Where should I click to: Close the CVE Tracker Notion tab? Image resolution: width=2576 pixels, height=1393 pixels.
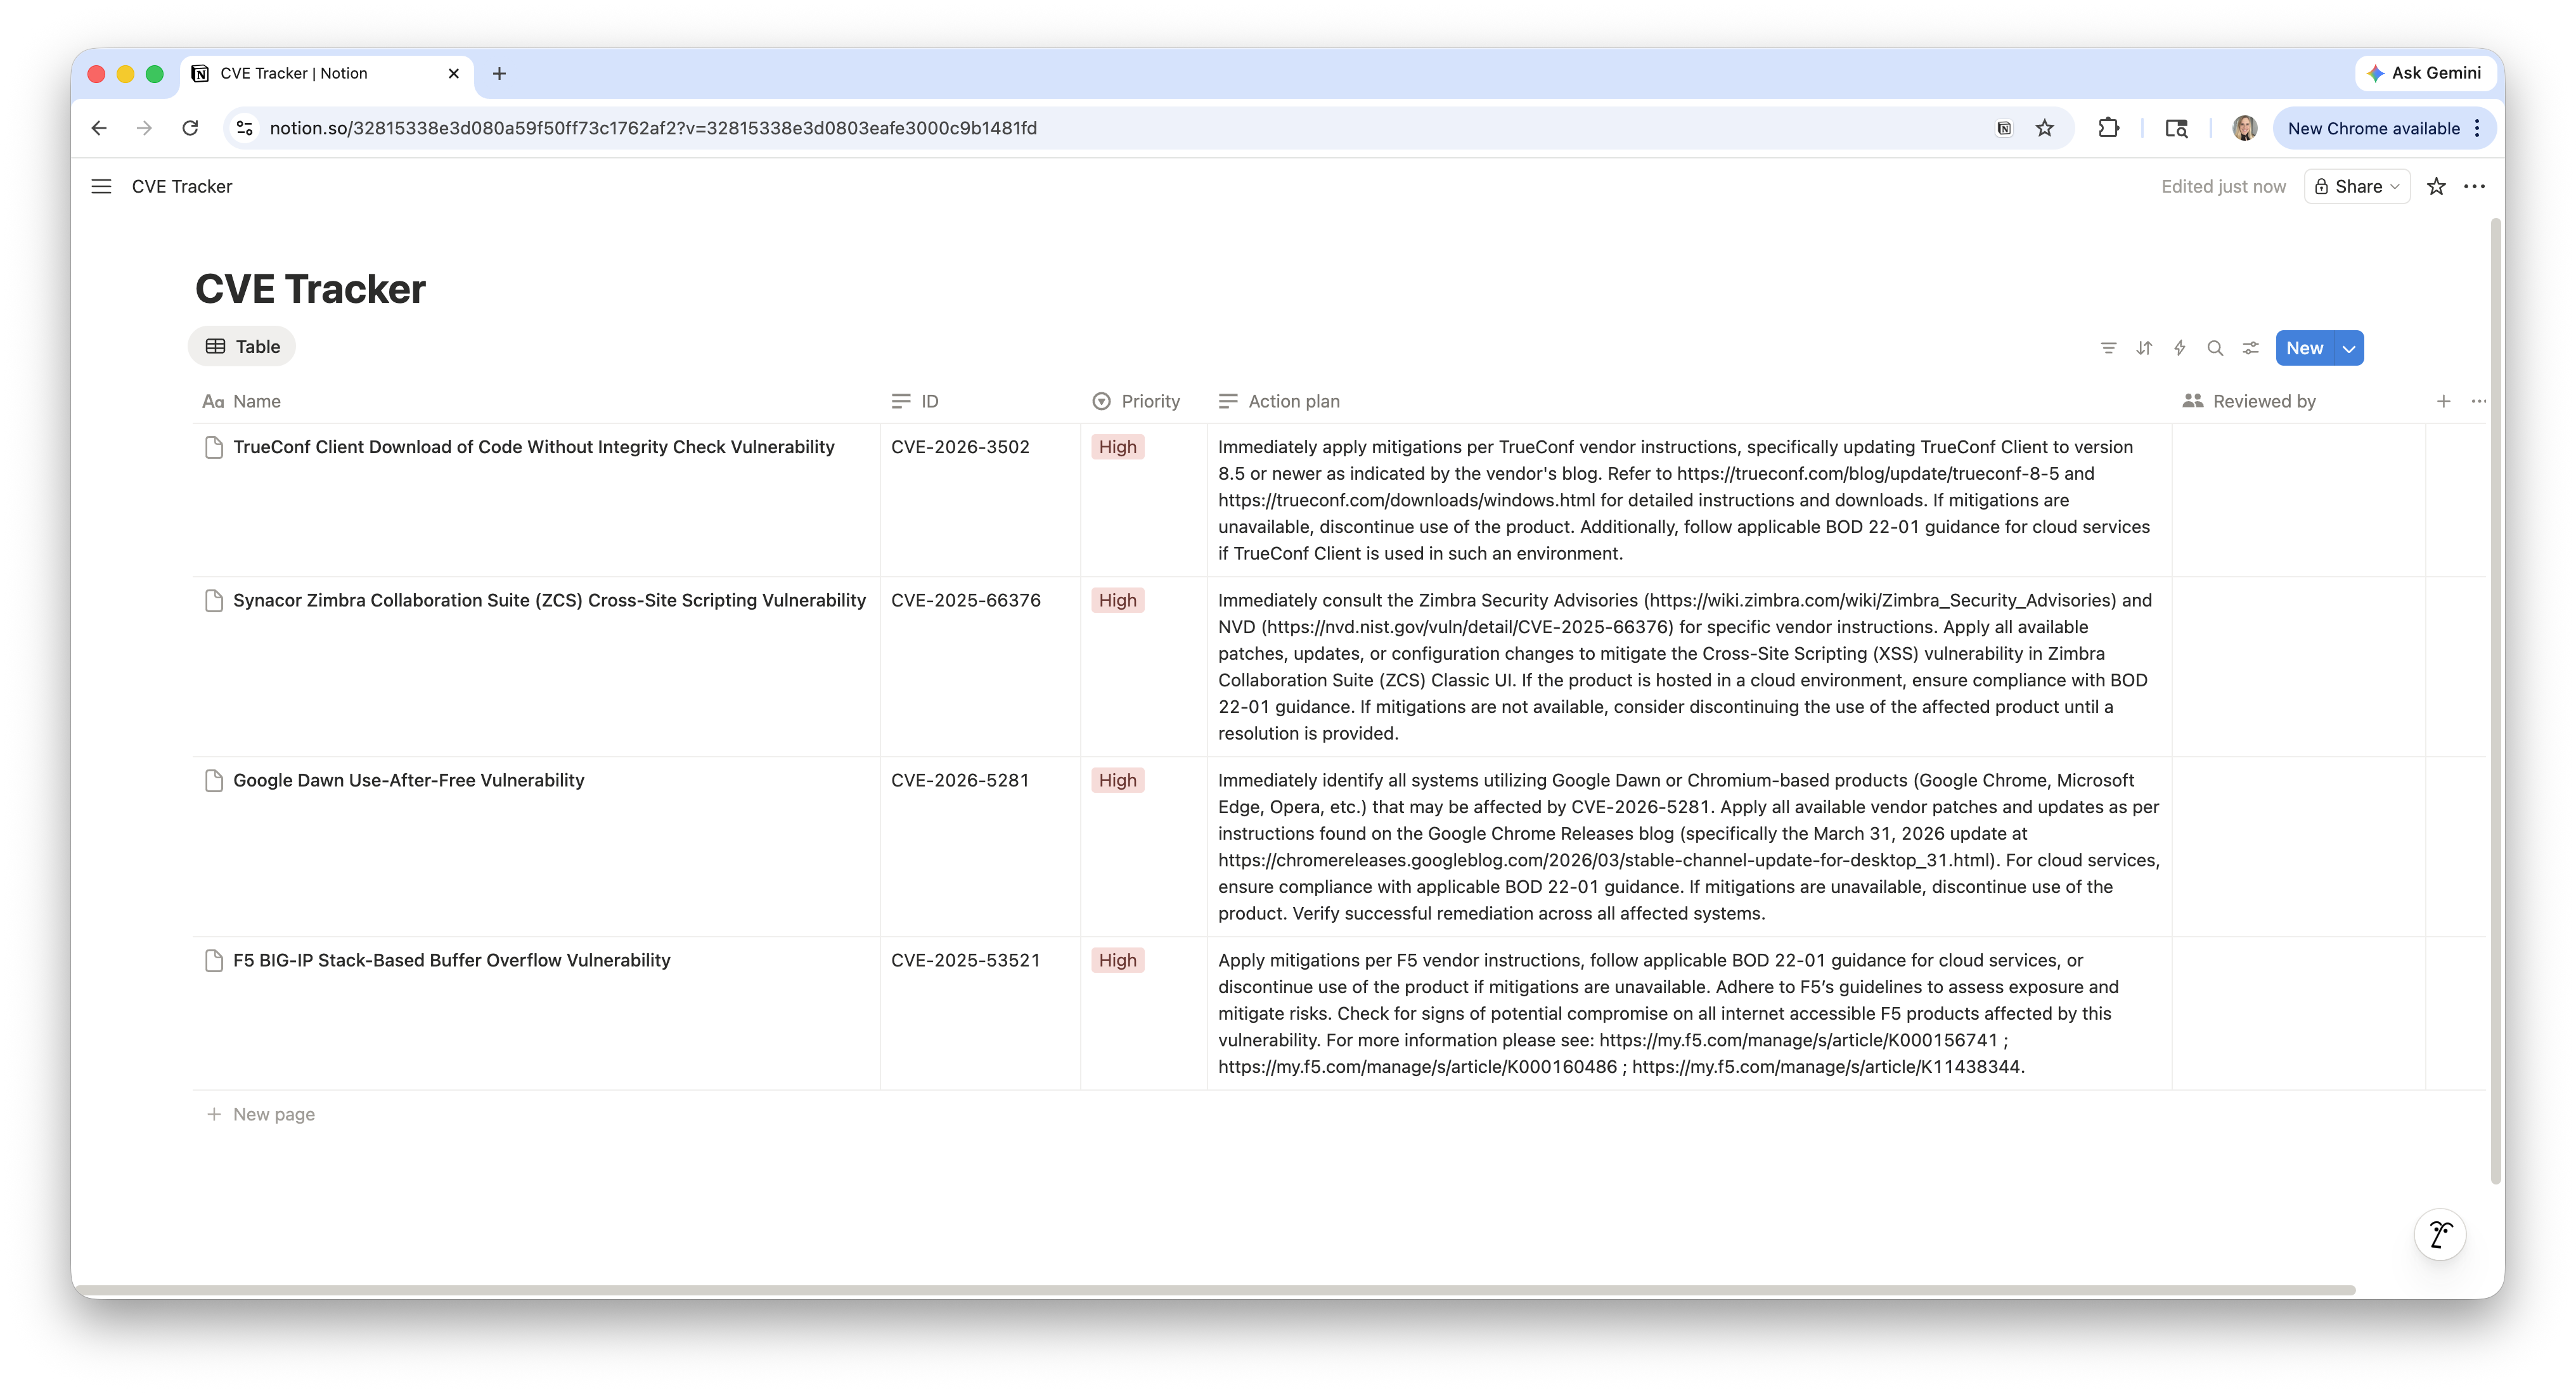pyautogui.click(x=453, y=73)
